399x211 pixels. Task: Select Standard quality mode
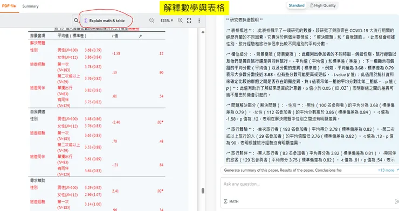(x=297, y=5)
